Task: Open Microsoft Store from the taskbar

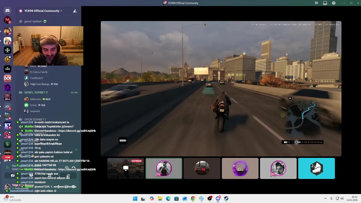Action: pos(177,198)
